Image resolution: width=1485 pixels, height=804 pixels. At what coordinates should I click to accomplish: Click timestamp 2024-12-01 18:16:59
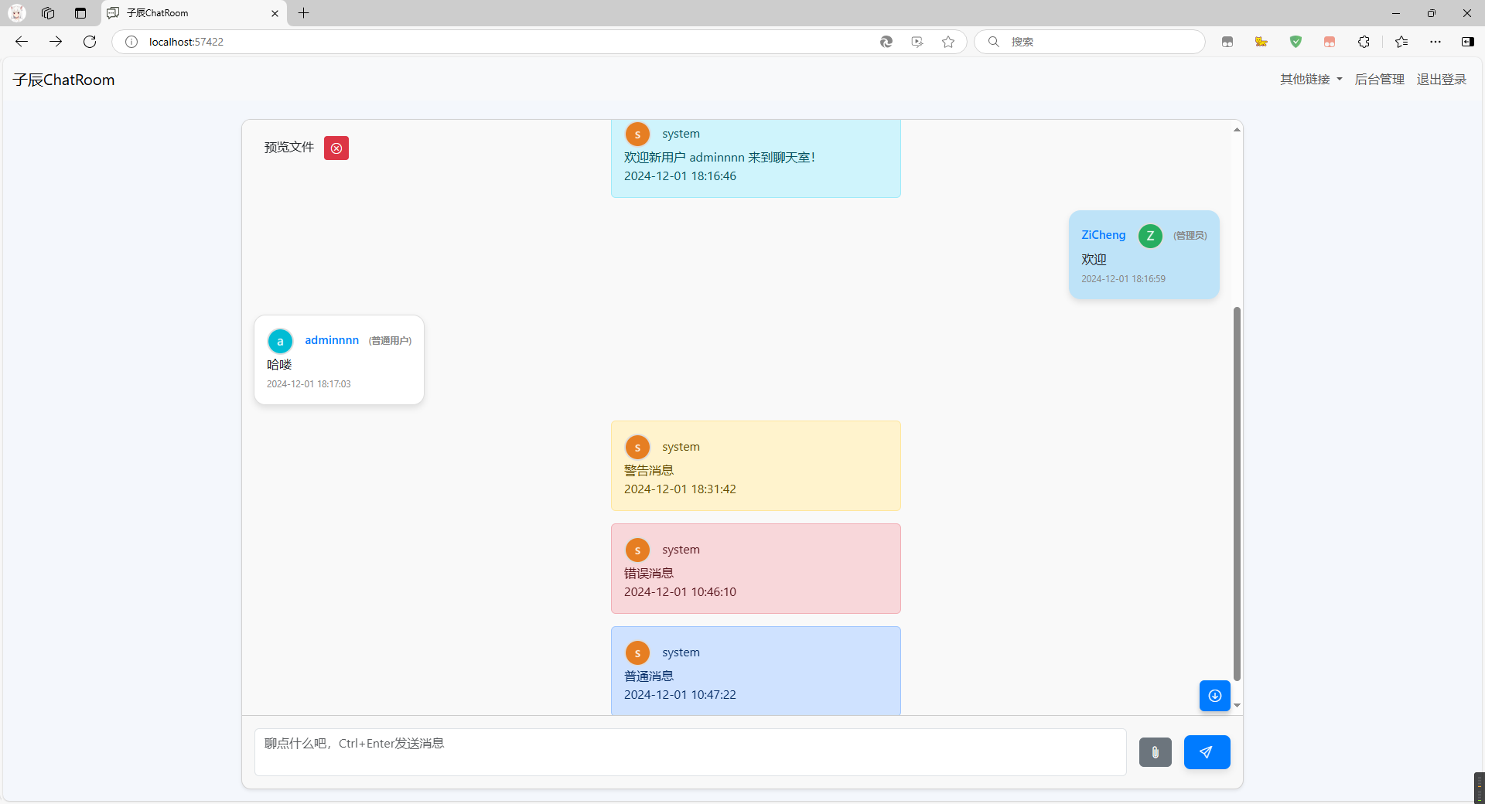(x=1123, y=279)
